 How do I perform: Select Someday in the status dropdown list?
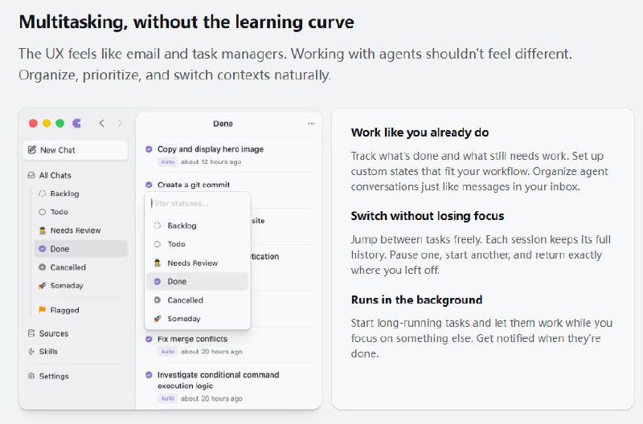184,319
